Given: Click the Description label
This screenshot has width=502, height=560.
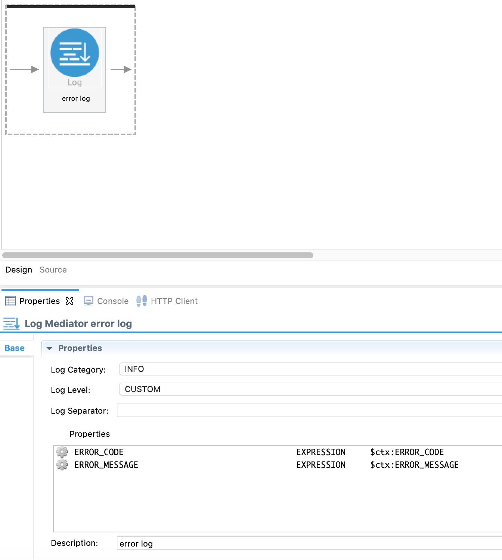Looking at the screenshot, I should tap(74, 543).
